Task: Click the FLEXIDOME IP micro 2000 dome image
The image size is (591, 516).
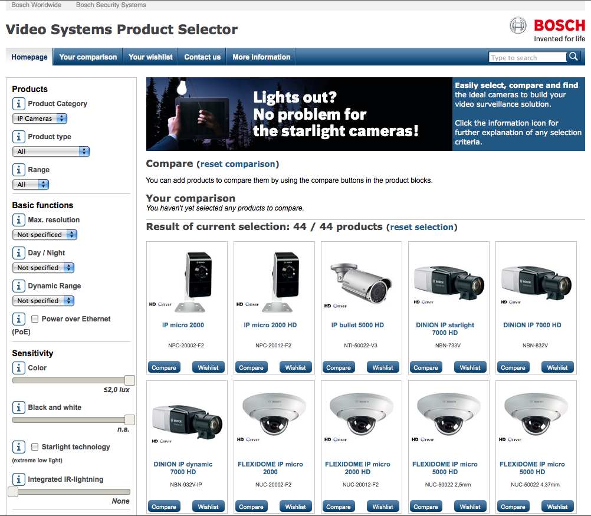Action: coord(274,414)
